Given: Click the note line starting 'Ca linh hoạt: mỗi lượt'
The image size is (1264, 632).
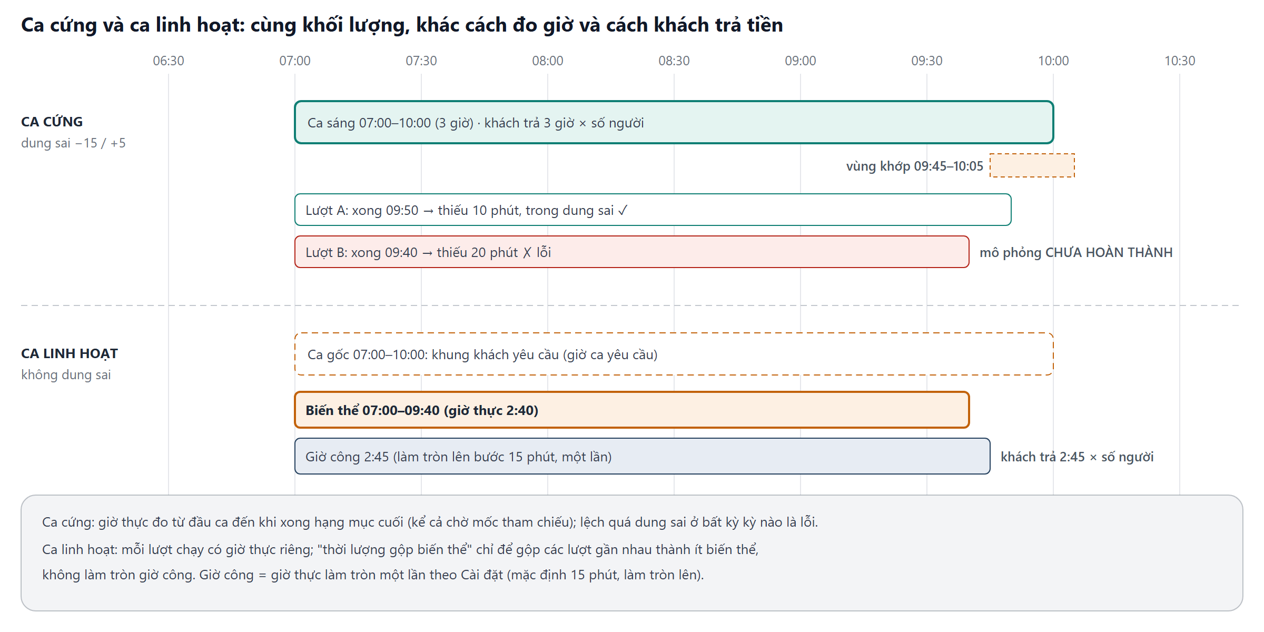Looking at the screenshot, I should tap(400, 550).
